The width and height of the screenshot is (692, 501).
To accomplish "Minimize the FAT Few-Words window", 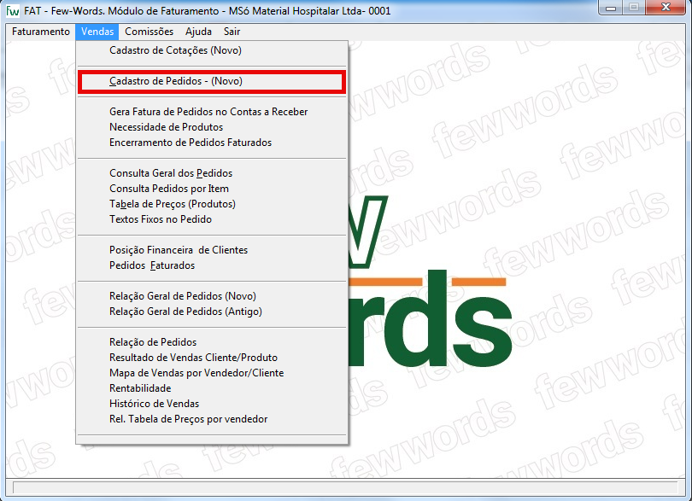I will (x=611, y=8).
